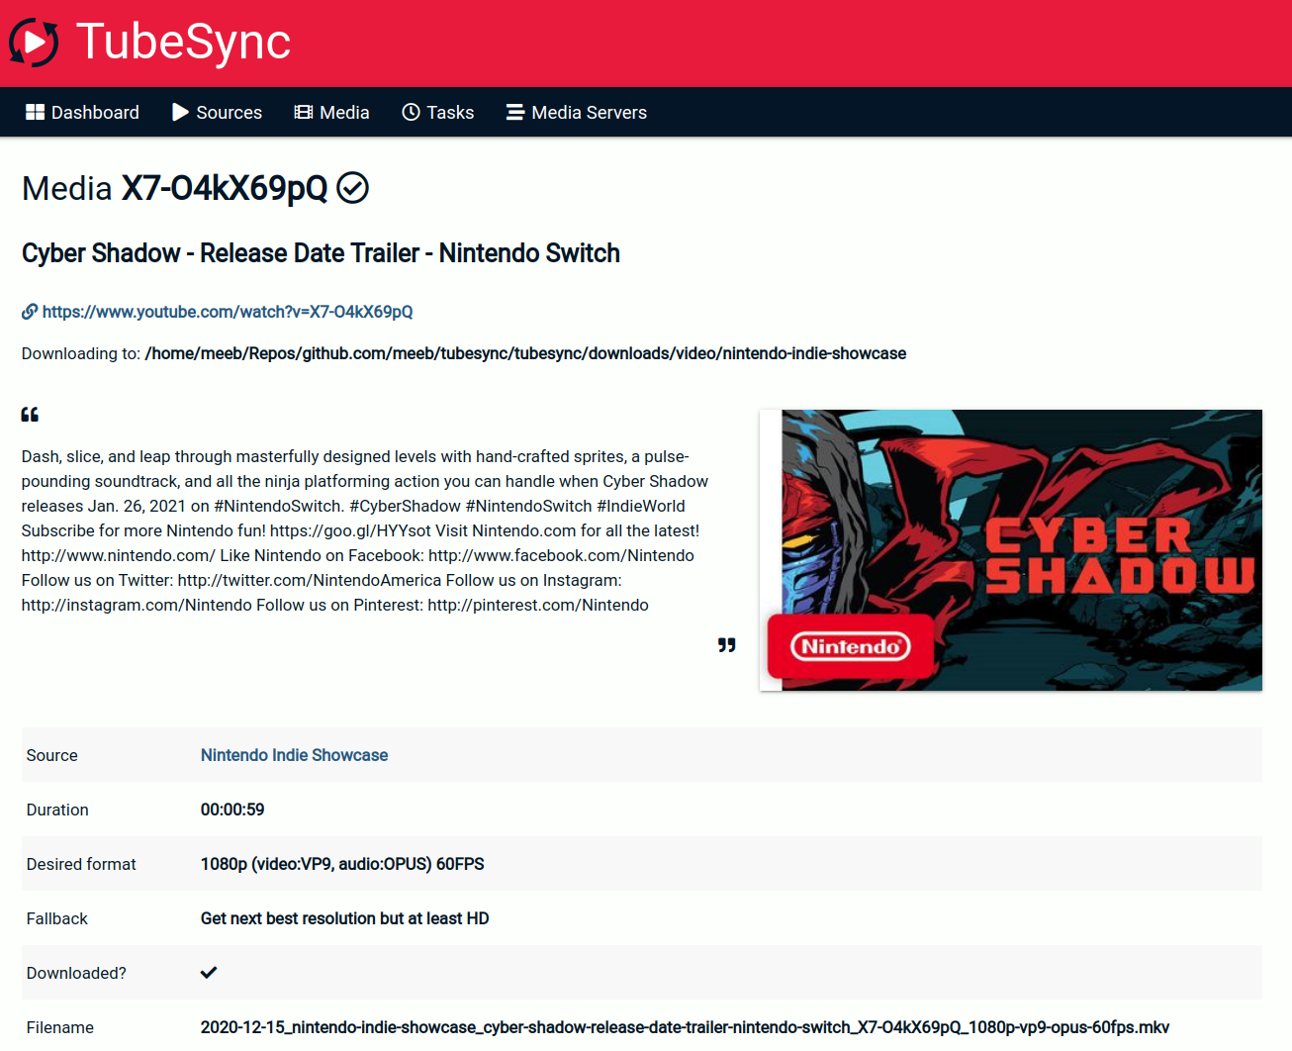This screenshot has width=1292, height=1051.
Task: Click the Downloaded checkmark icon
Action: [209, 972]
